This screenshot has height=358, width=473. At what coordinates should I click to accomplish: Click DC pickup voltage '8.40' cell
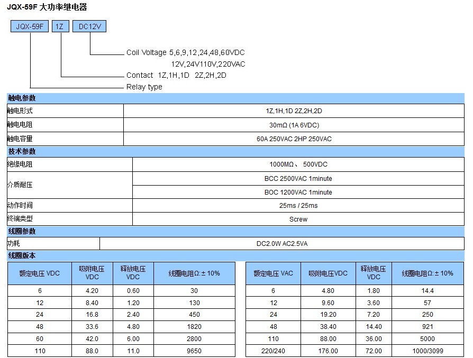(x=92, y=302)
